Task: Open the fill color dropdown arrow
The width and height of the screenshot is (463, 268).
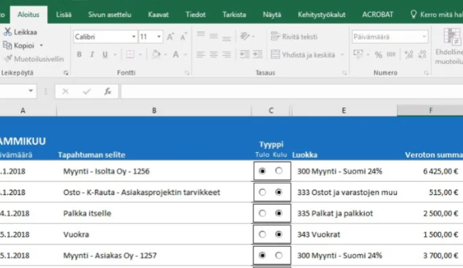Action: tap(166, 55)
